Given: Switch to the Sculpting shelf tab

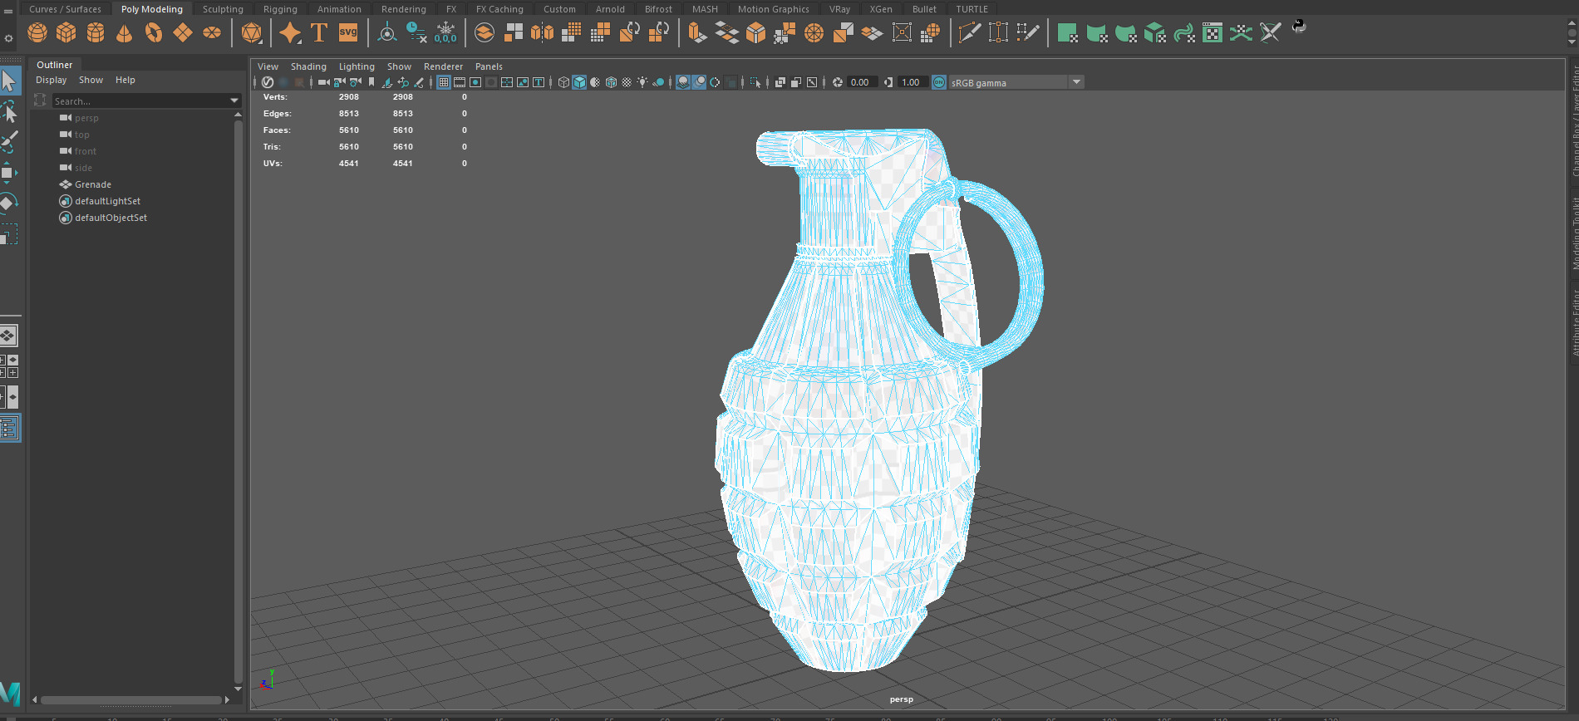Looking at the screenshot, I should (x=223, y=9).
